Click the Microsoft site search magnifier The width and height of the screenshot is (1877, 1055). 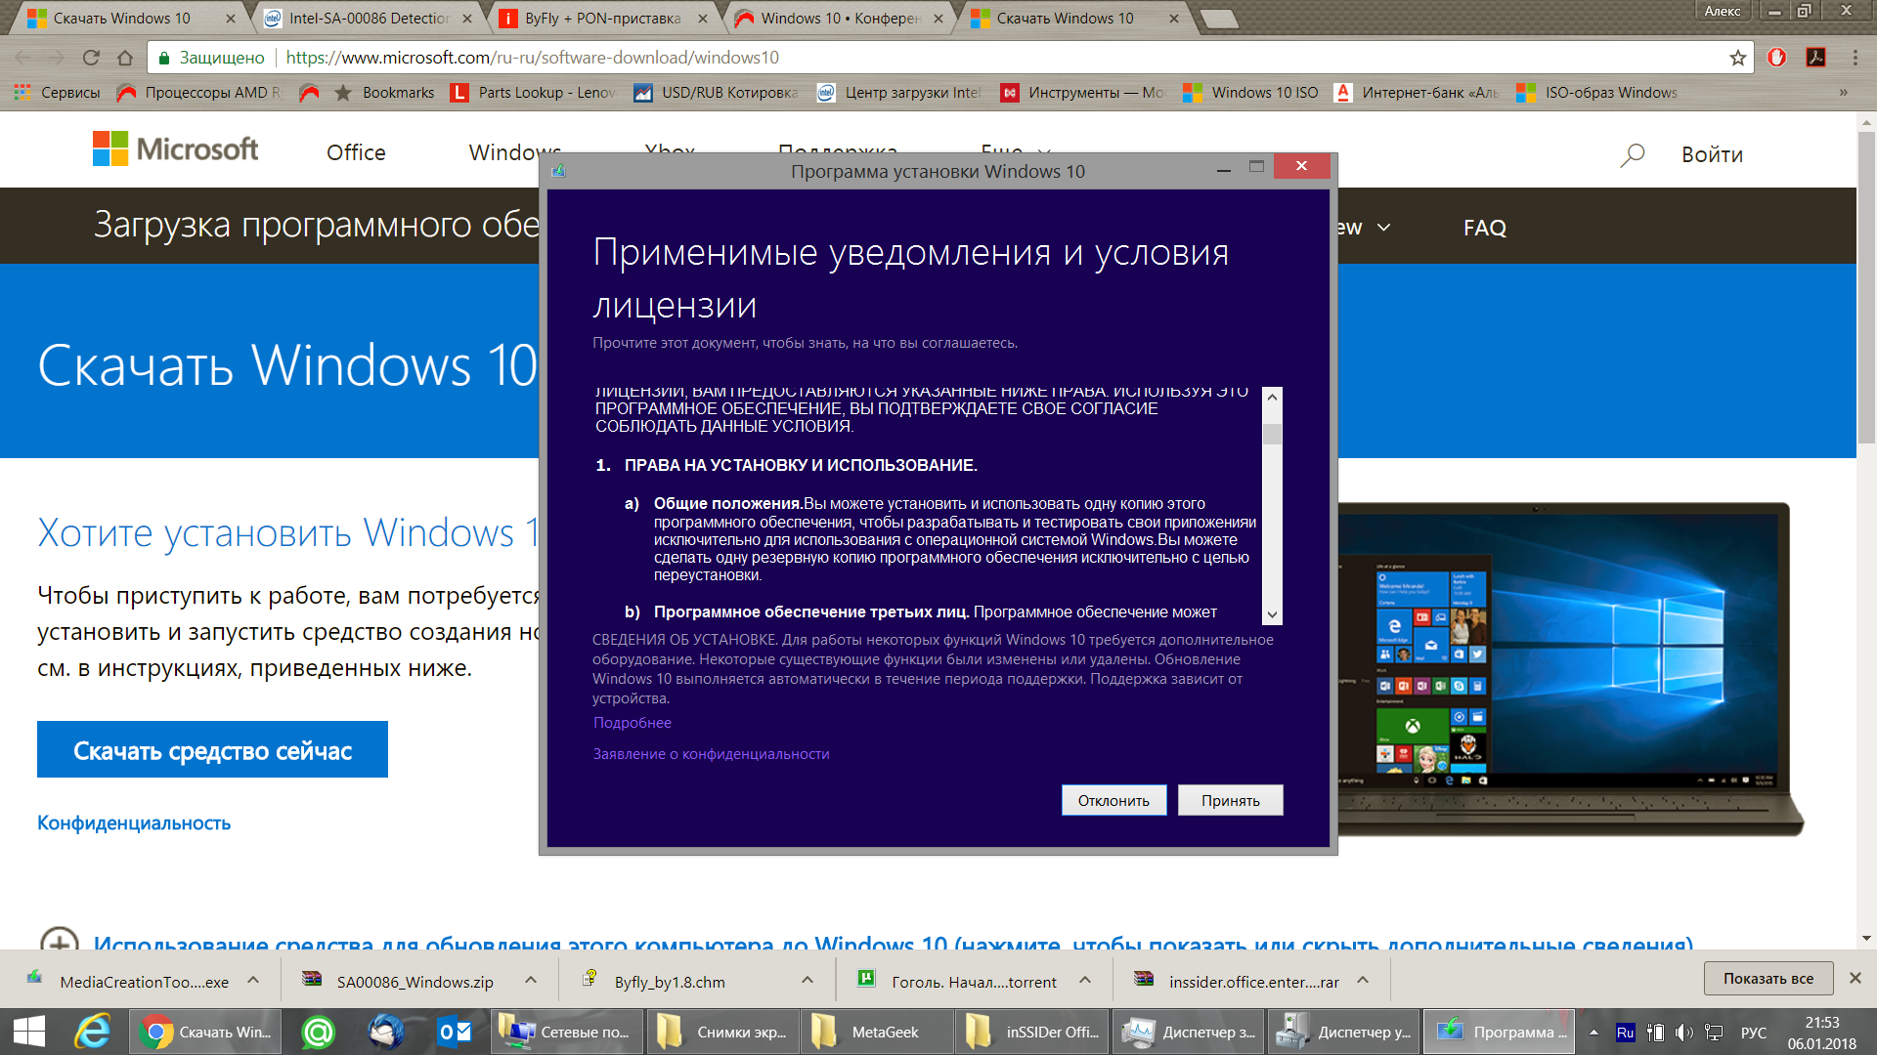[x=1632, y=154]
